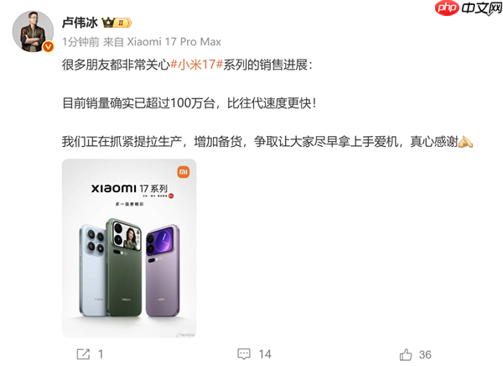Viewport: 503px width, 366px height.
Task: Open the #小米17# hashtag topic
Action: tap(196, 65)
